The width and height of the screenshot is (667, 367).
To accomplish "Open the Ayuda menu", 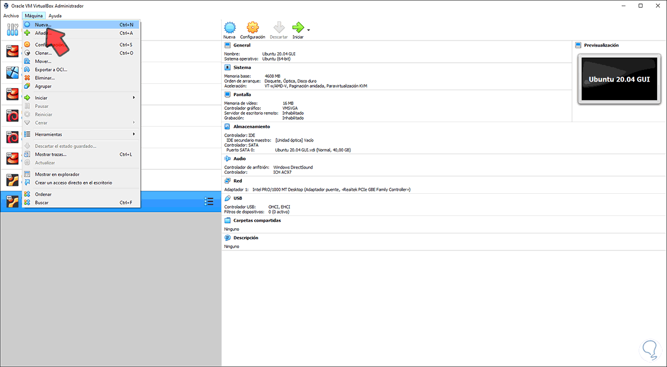I will pos(54,16).
